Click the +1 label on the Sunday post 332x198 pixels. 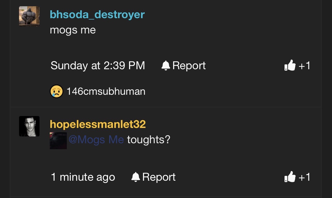click(304, 65)
